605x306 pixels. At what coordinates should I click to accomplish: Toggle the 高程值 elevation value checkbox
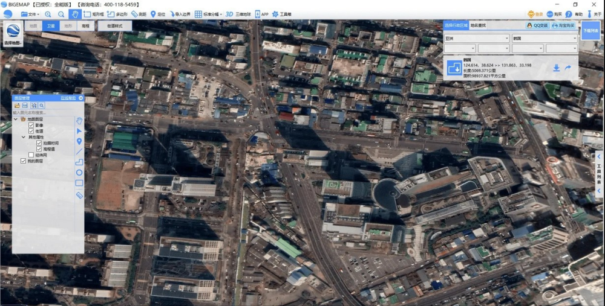39,149
